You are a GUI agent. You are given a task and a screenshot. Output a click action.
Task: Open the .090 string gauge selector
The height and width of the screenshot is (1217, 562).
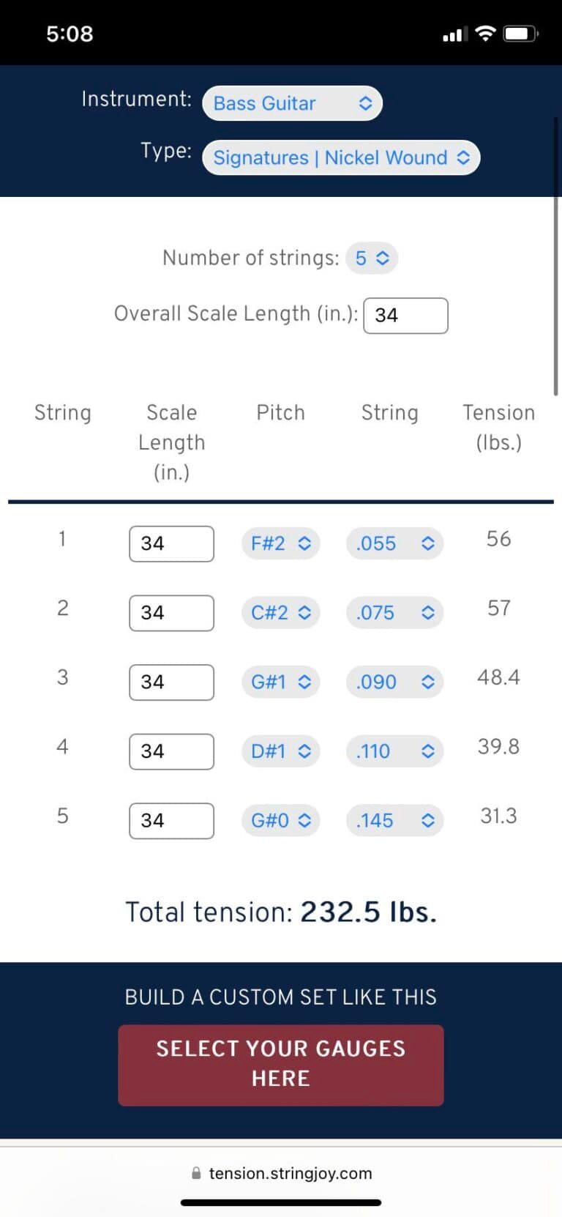click(x=394, y=682)
